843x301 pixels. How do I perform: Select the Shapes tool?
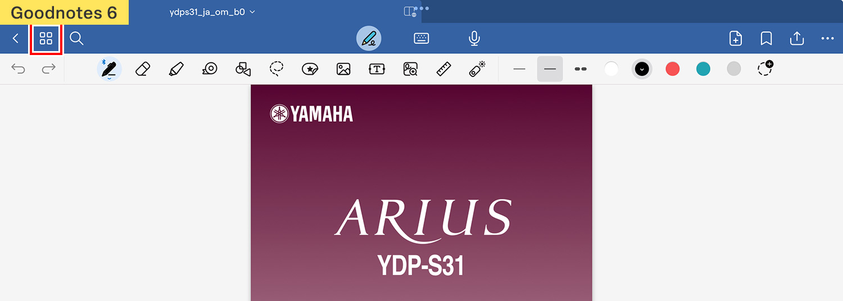[x=243, y=69]
